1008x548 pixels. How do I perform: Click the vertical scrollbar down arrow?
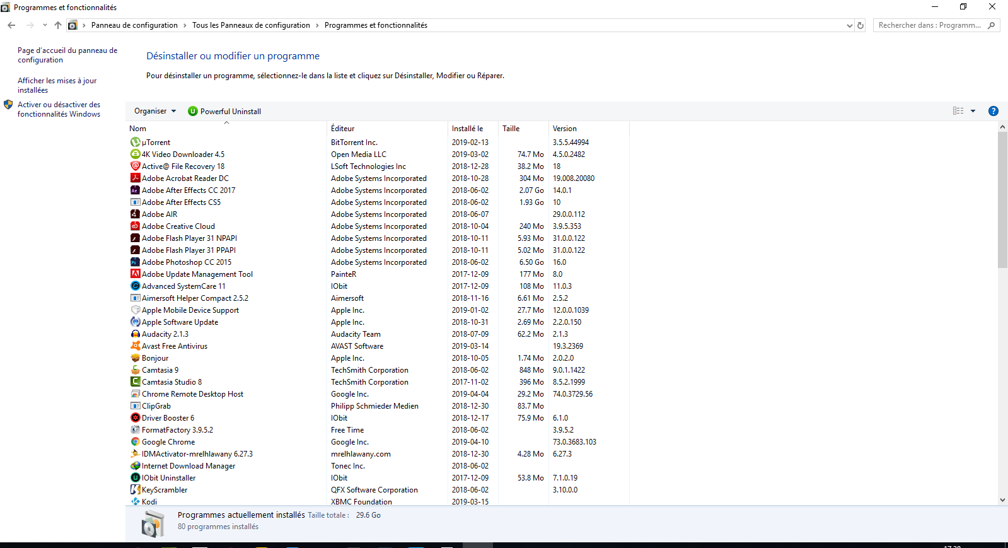tap(1002, 500)
